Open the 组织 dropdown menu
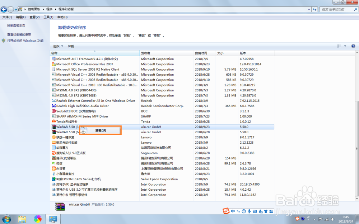Screen dimensions: 359x224 pyautogui.click(x=58, y=46)
